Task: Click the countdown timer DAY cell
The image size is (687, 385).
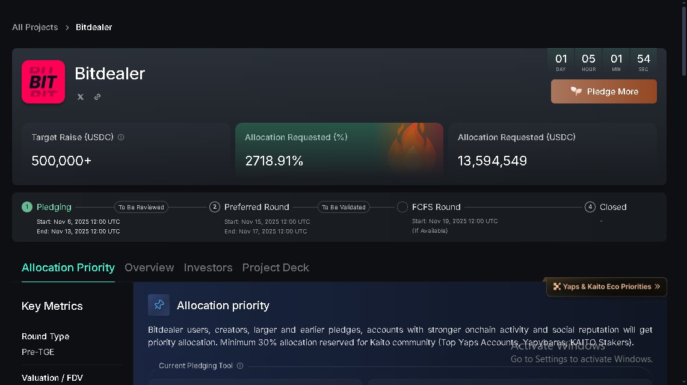Action: coord(561,62)
